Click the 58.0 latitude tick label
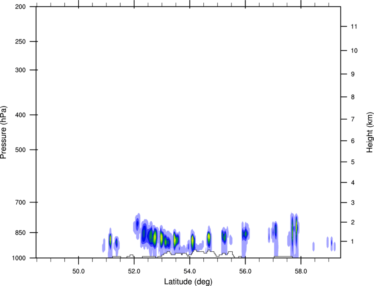The image size is (374, 286). pyautogui.click(x=301, y=271)
